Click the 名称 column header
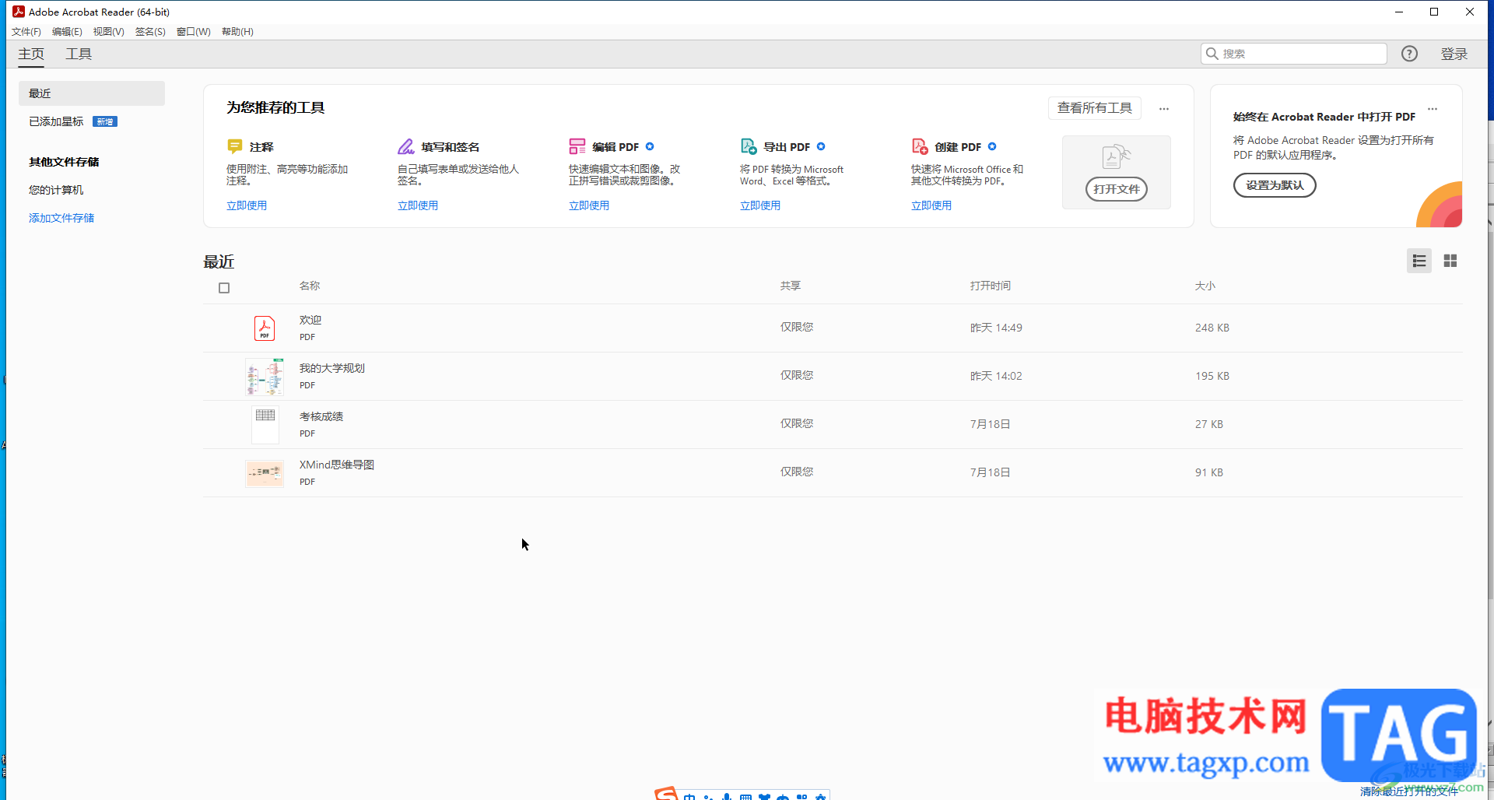The image size is (1494, 800). (x=310, y=286)
